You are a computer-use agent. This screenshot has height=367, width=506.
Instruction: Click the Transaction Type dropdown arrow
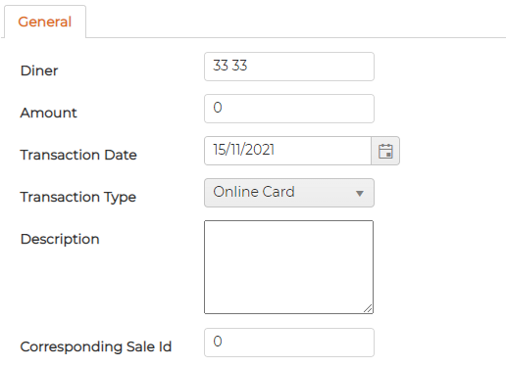tap(360, 194)
